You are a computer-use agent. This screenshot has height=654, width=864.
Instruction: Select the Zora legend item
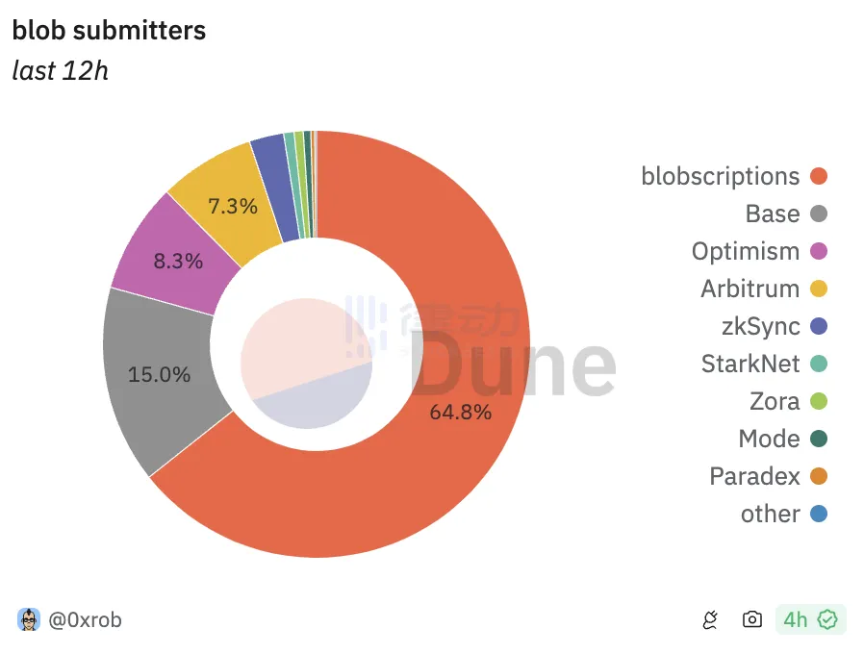coord(775,401)
